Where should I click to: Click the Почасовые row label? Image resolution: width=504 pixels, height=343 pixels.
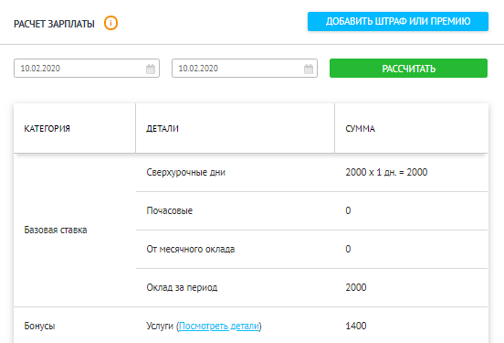(170, 210)
